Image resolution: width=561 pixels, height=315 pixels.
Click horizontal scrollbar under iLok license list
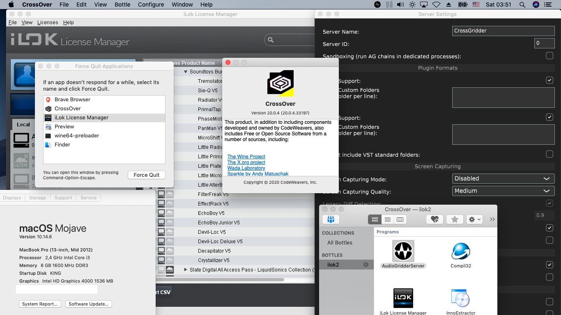(219, 280)
